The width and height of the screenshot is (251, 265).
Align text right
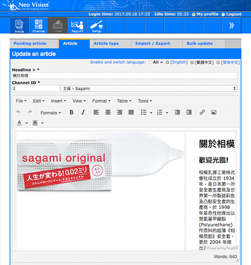coord(120,112)
